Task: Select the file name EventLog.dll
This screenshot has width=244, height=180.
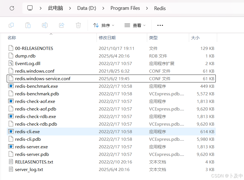Action: coord(28,63)
